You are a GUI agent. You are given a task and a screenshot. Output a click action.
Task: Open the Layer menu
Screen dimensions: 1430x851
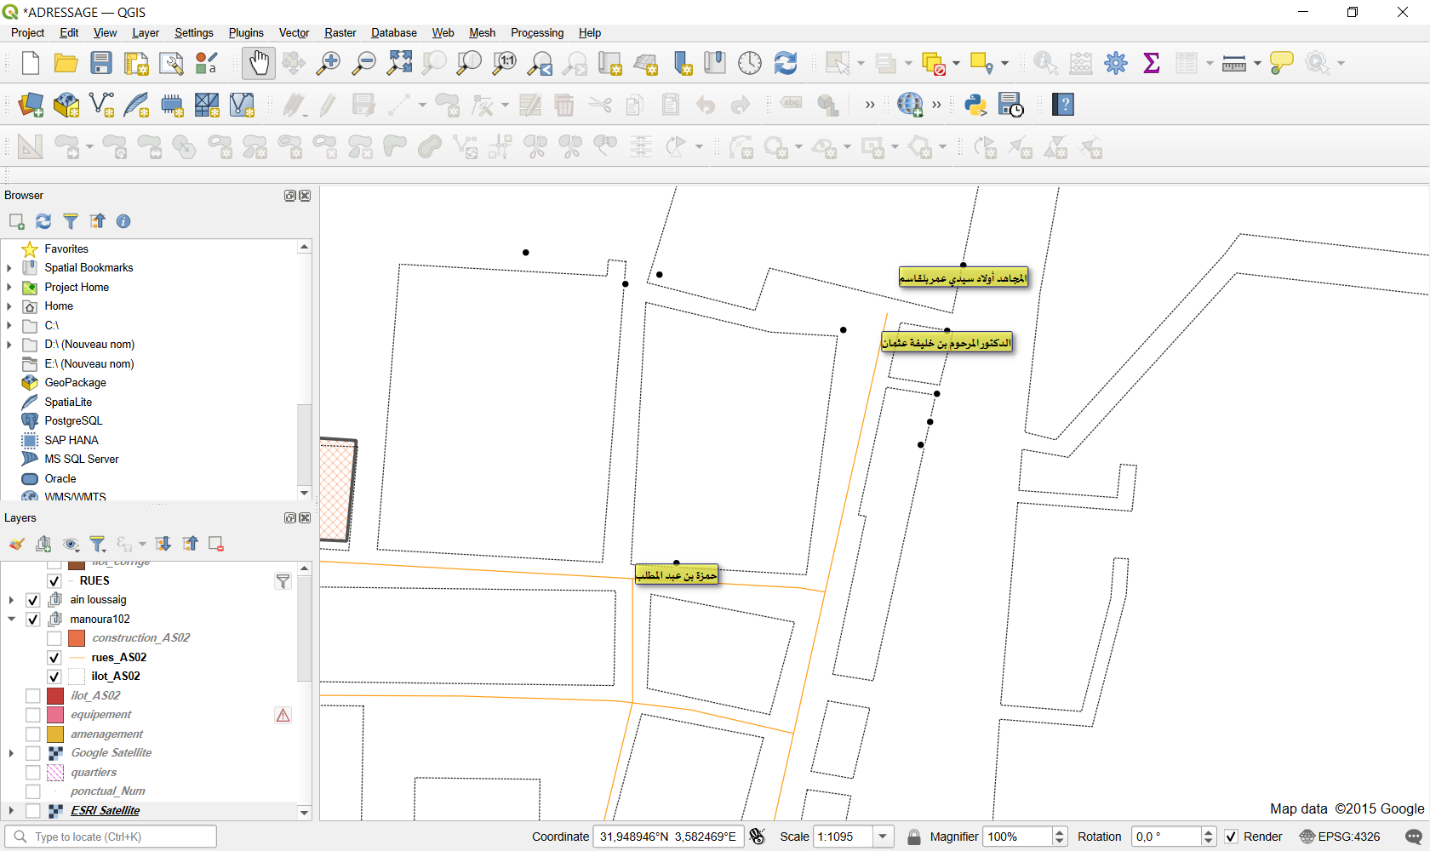coord(146,32)
